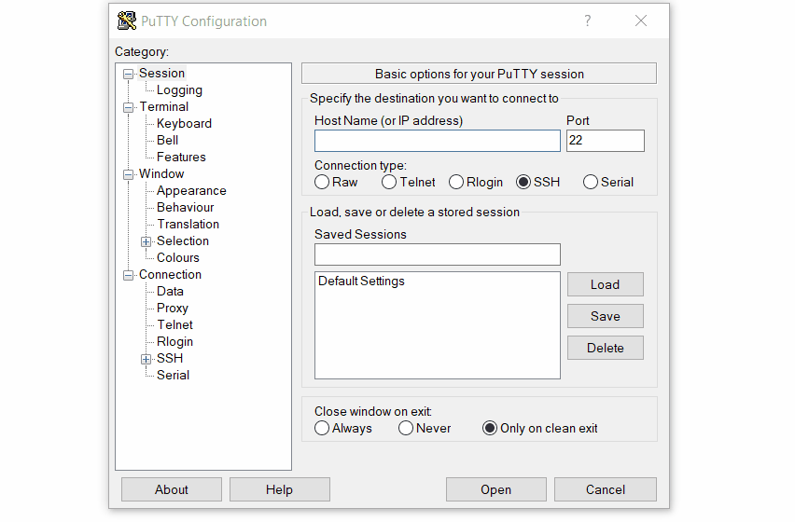795x522 pixels.
Task: Open the Features category
Action: click(181, 157)
